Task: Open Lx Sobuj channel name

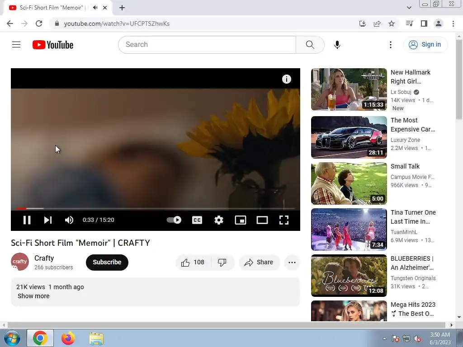Action: point(401,92)
